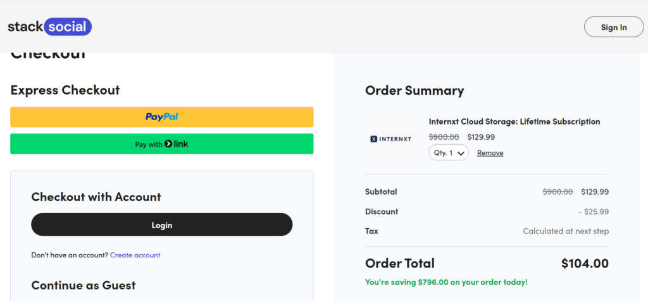Click the Order Summary heading
The width and height of the screenshot is (648, 301).
coord(414,91)
